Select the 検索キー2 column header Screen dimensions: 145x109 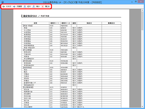66,23
